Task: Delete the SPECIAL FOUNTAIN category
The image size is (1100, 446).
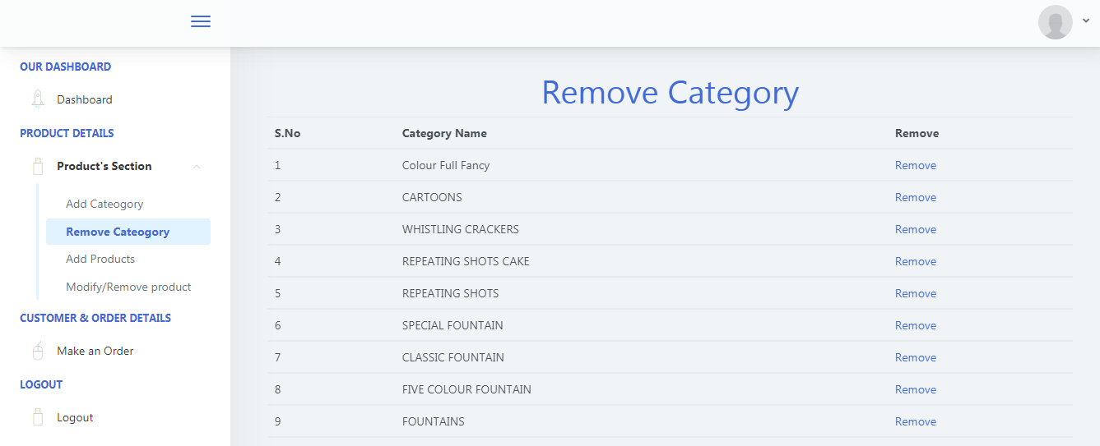Action: [915, 325]
